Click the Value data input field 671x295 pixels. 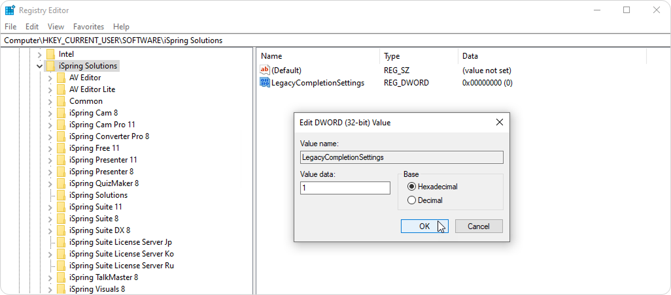tap(345, 188)
